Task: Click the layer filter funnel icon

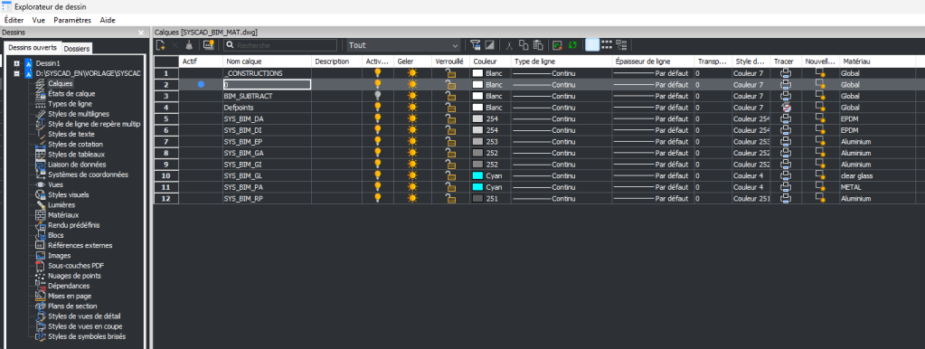Action: (x=476, y=45)
